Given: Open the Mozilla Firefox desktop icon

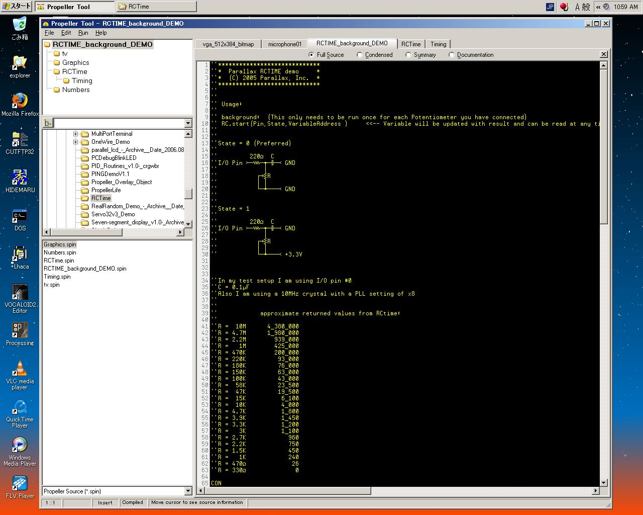Looking at the screenshot, I should 20,102.
